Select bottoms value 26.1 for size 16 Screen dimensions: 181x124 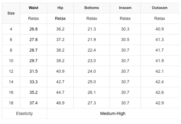coord(92,92)
